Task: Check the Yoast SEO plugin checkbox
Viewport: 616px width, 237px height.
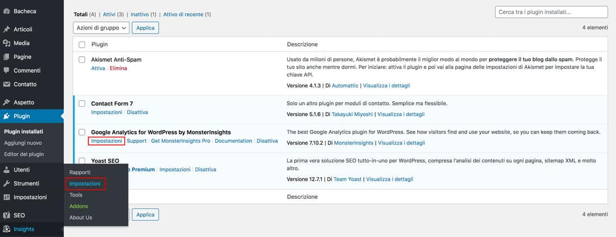Action: [82, 161]
